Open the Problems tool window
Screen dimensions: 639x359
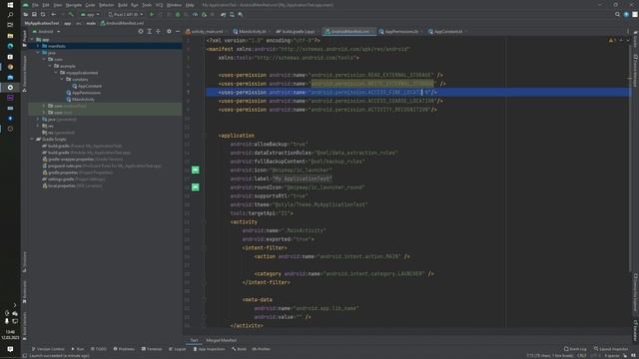tap(124, 349)
